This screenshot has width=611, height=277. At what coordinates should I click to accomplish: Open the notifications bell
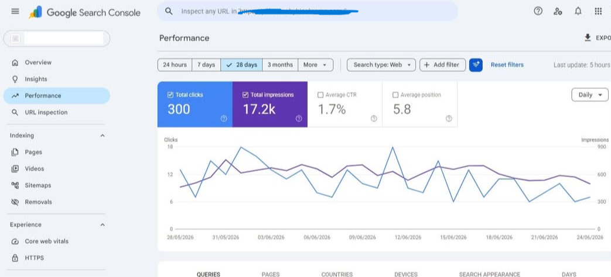[x=578, y=11]
